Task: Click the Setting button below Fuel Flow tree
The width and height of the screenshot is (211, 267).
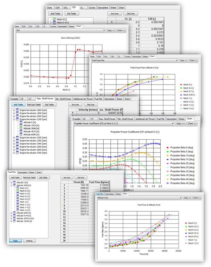Action: click(x=29, y=241)
